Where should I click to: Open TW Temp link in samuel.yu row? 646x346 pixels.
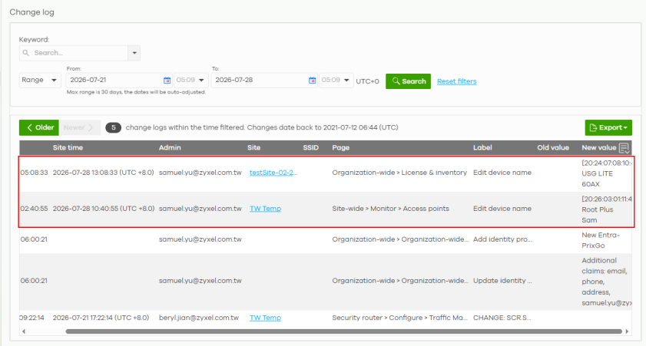pos(265,209)
